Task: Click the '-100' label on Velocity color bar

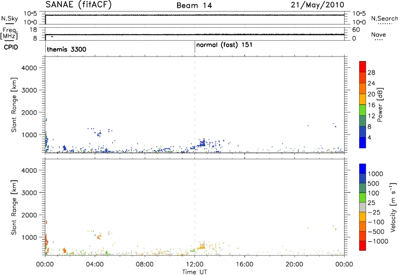Action: click(x=376, y=222)
